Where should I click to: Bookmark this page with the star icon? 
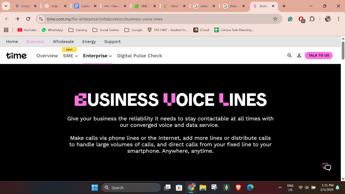275,19
